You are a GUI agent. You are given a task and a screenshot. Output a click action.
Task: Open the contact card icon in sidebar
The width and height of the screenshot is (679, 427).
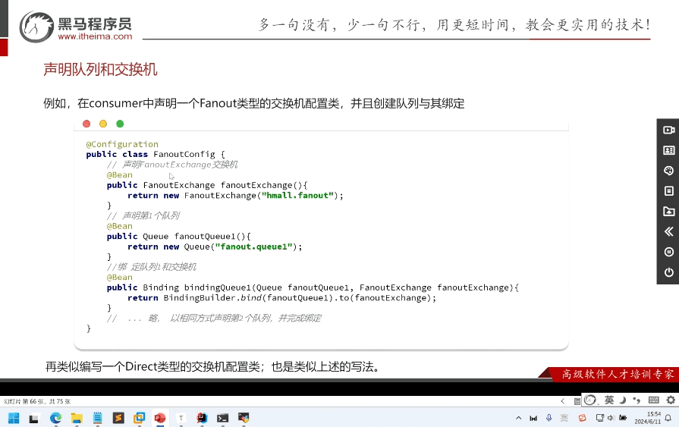[668, 150]
